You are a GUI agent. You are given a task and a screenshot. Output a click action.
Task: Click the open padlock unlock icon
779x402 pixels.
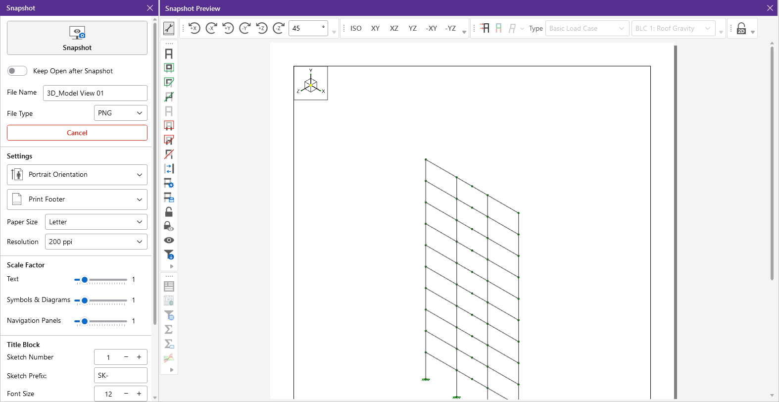coord(169,212)
